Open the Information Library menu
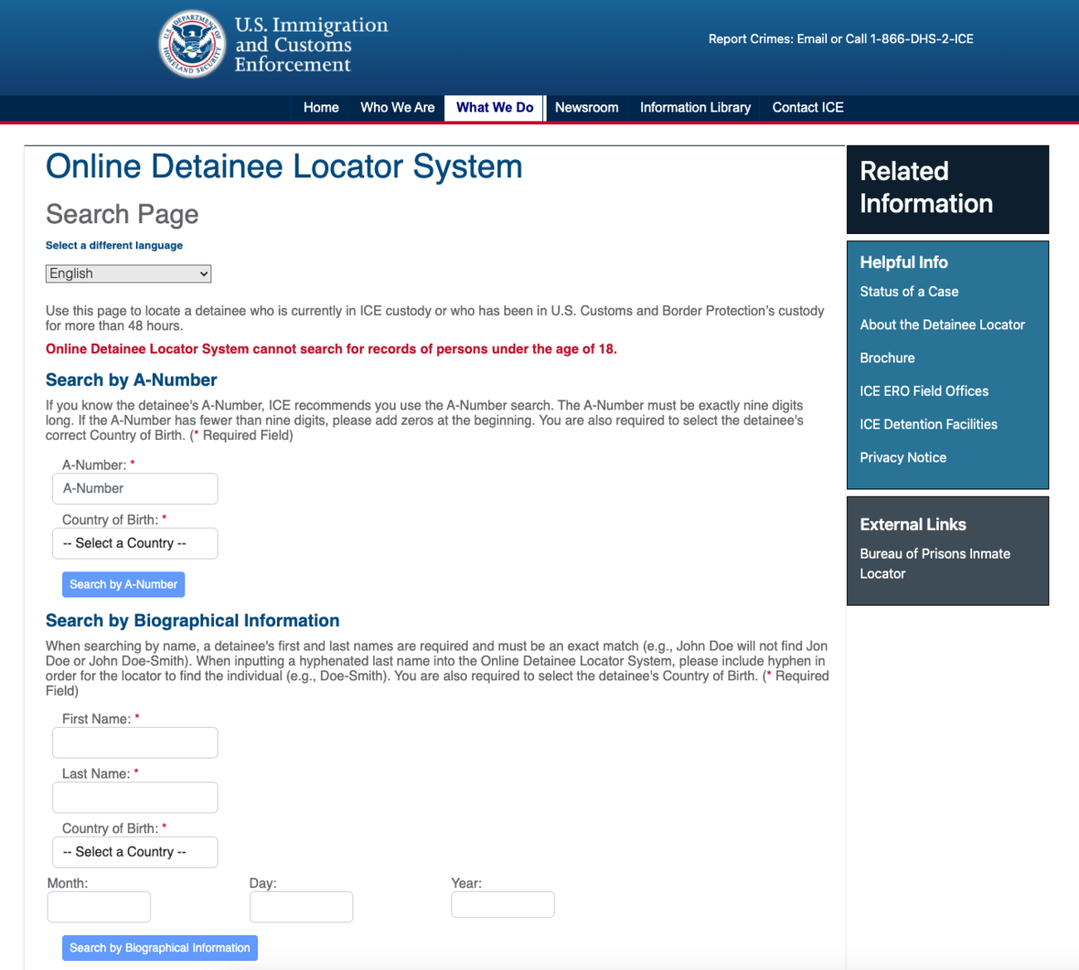Screen dimensions: 1079x970 coord(694,107)
